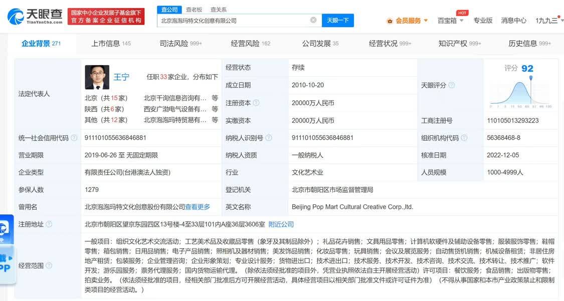Image resolution: width=564 pixels, height=301 pixels.
Task: Switch to the 查关系 search tab
Action: 219,10
